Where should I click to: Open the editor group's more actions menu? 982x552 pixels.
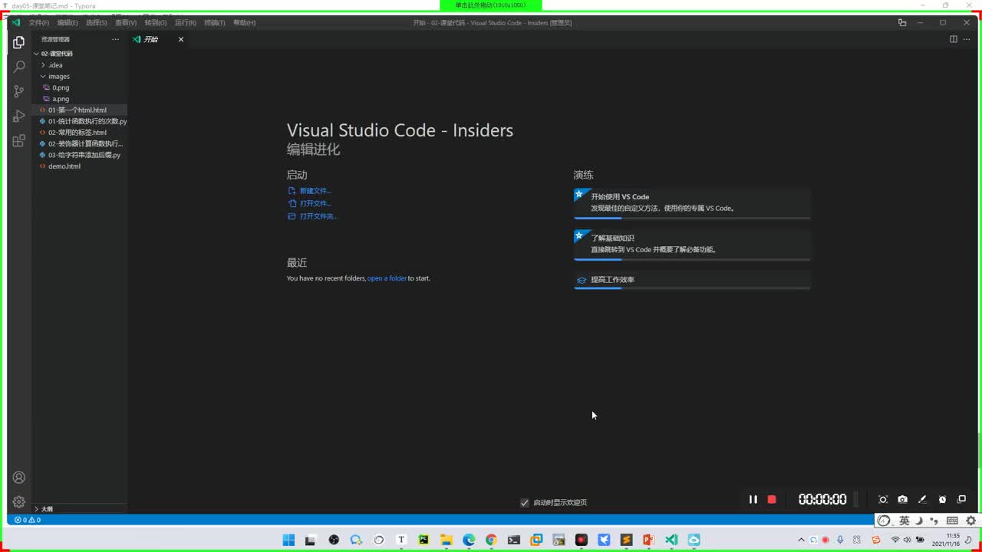[x=967, y=39]
